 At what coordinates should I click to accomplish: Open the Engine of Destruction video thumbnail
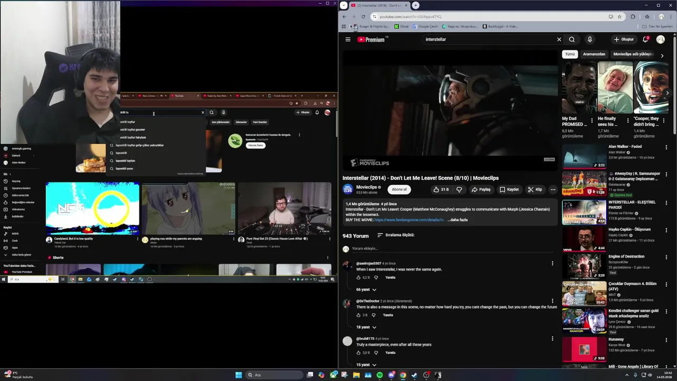click(x=584, y=266)
